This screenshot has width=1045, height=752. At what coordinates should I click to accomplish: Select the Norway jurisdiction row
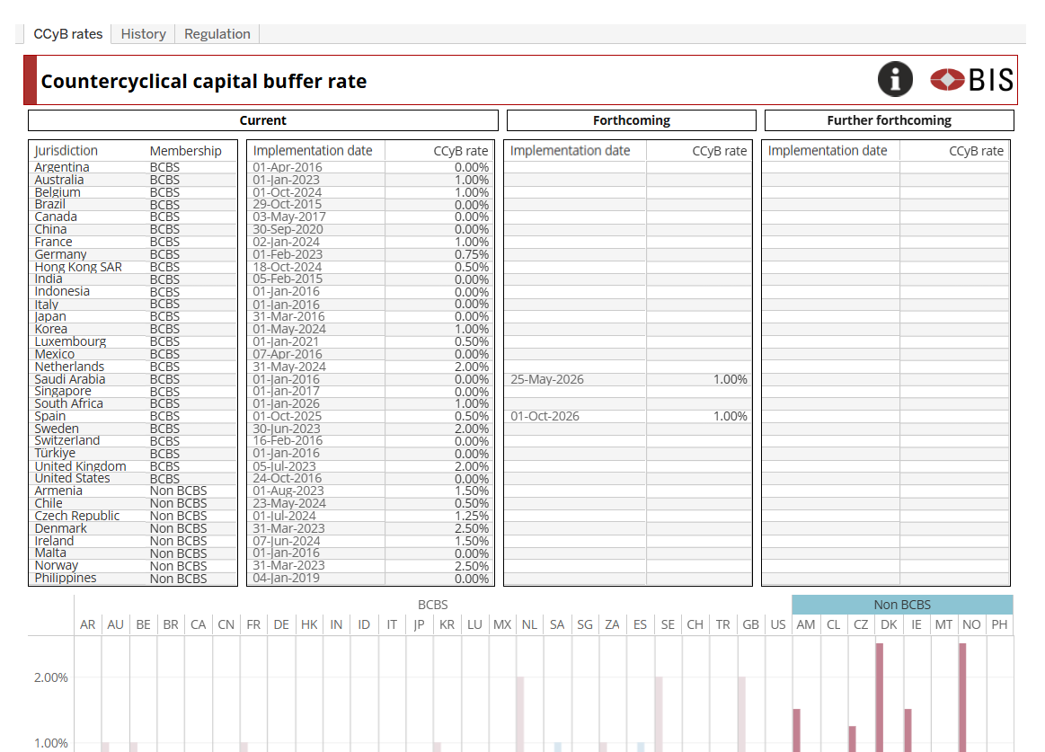tap(133, 566)
